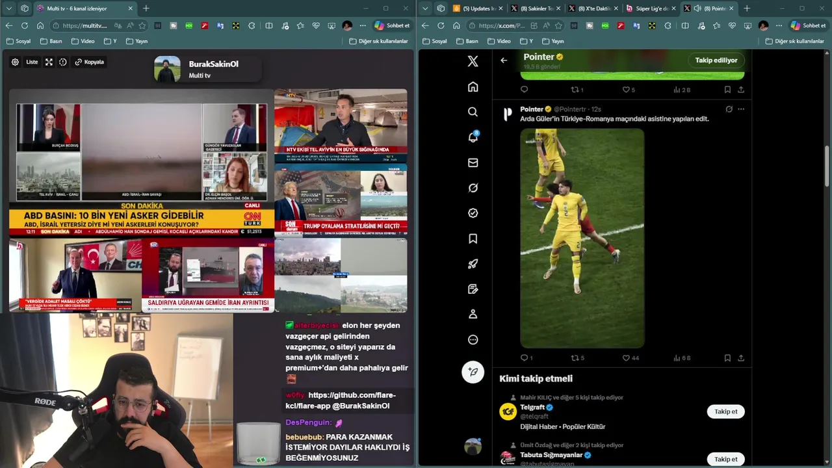Open More circle icon in X sidebar
Viewport: 832px width, 468px height.
(x=473, y=340)
